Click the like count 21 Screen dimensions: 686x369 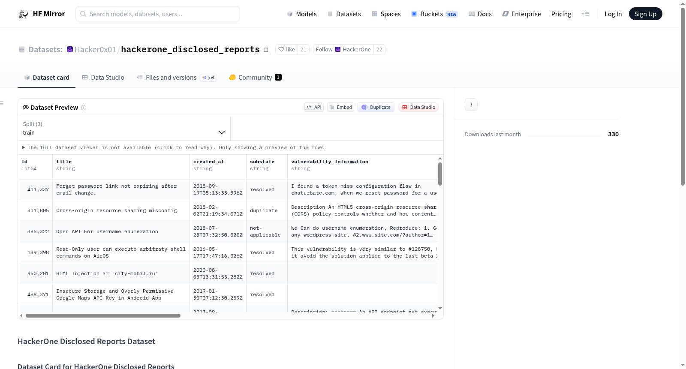[303, 50]
